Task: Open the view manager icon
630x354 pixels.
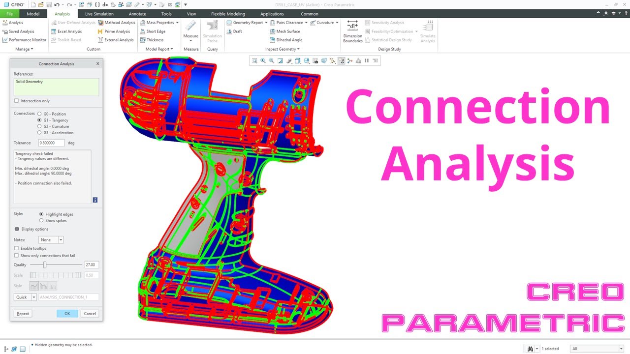Action: (315, 61)
